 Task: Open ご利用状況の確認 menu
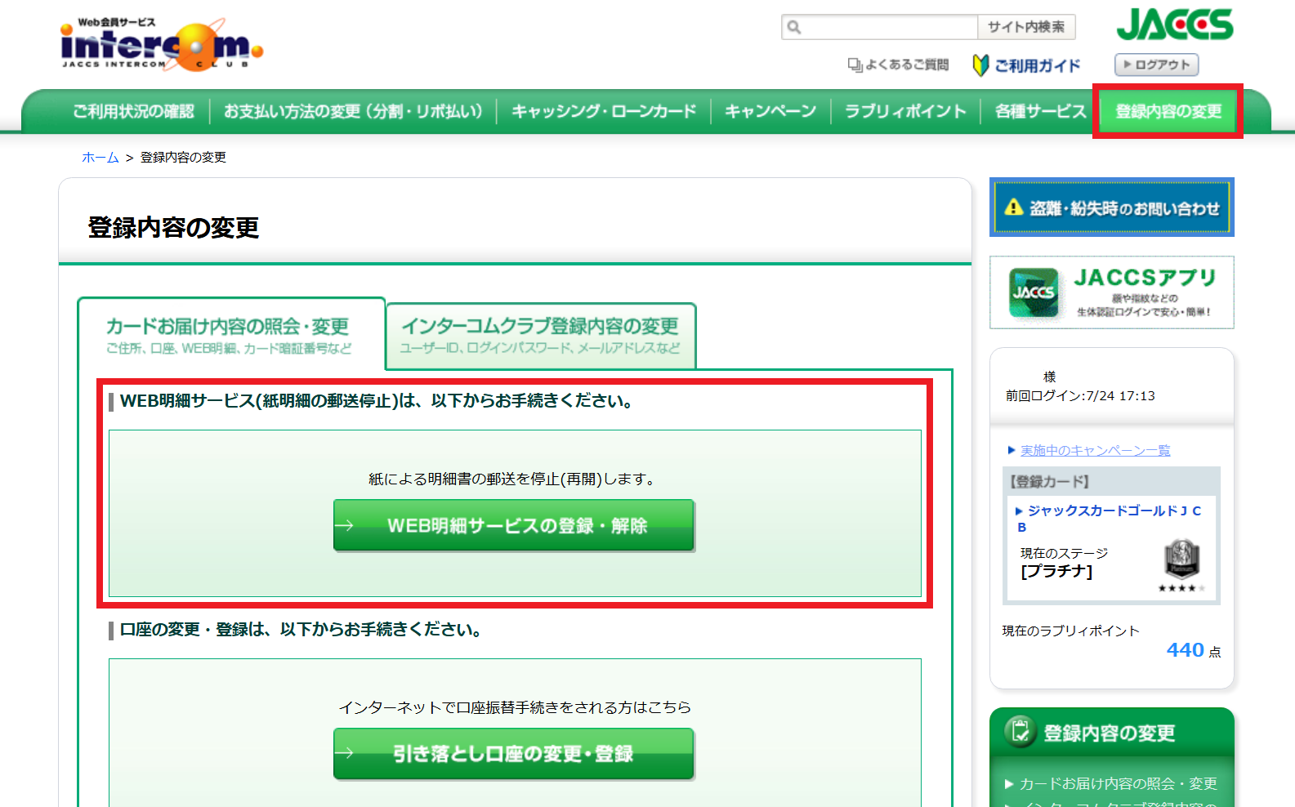pos(133,111)
